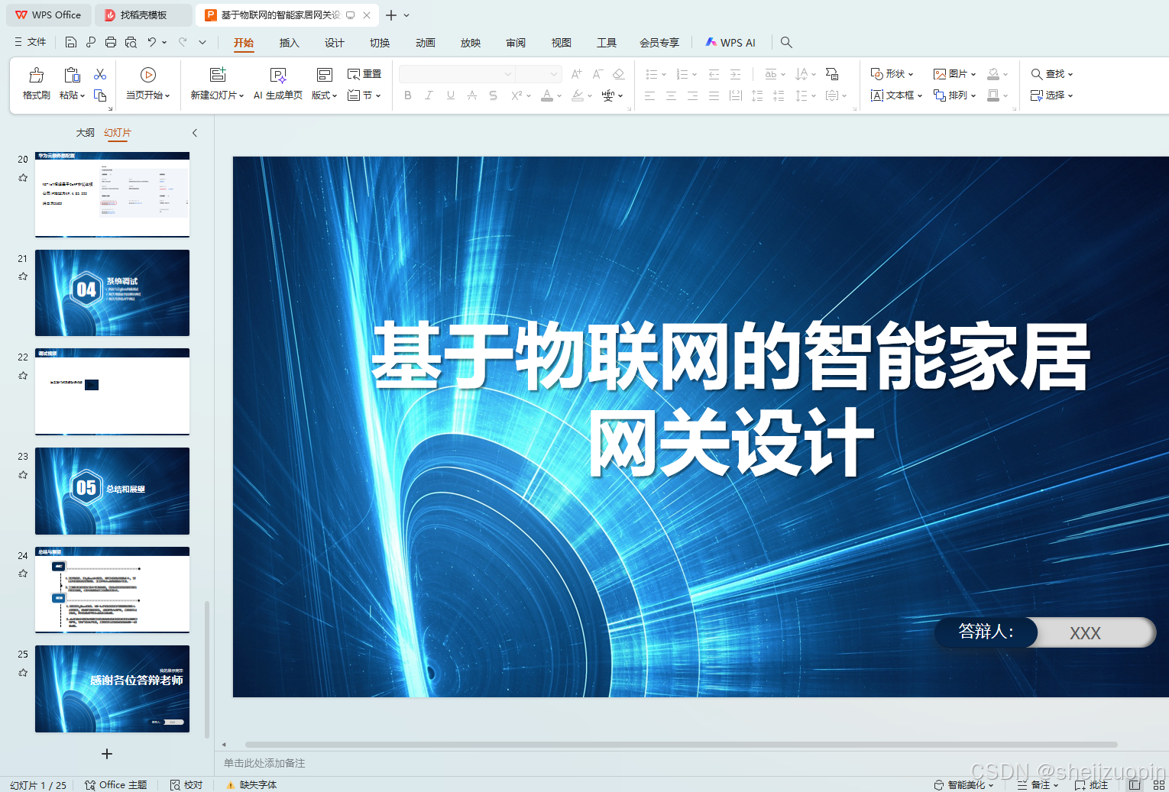Image resolution: width=1169 pixels, height=792 pixels.
Task: Click the export to PDF icon
Action: coord(91,42)
